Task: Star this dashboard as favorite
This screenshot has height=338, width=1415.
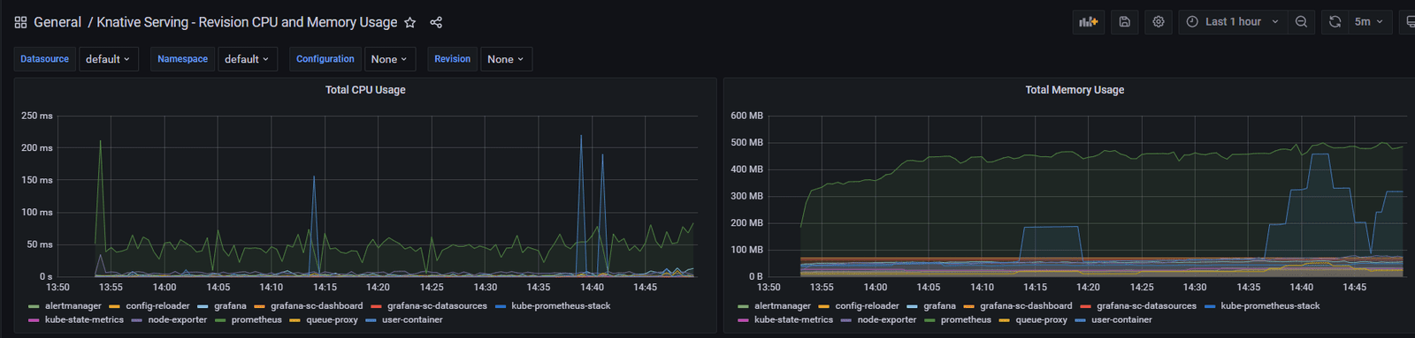Action: point(409,22)
